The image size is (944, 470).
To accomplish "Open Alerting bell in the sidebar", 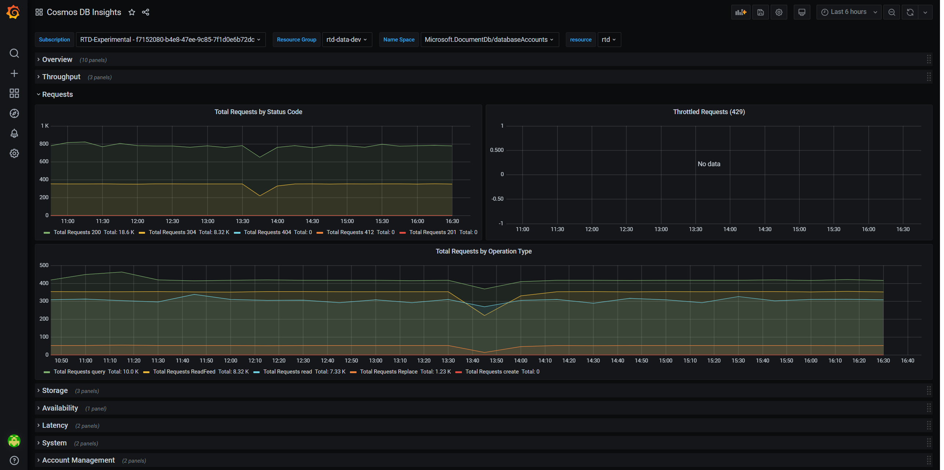I will tap(14, 133).
